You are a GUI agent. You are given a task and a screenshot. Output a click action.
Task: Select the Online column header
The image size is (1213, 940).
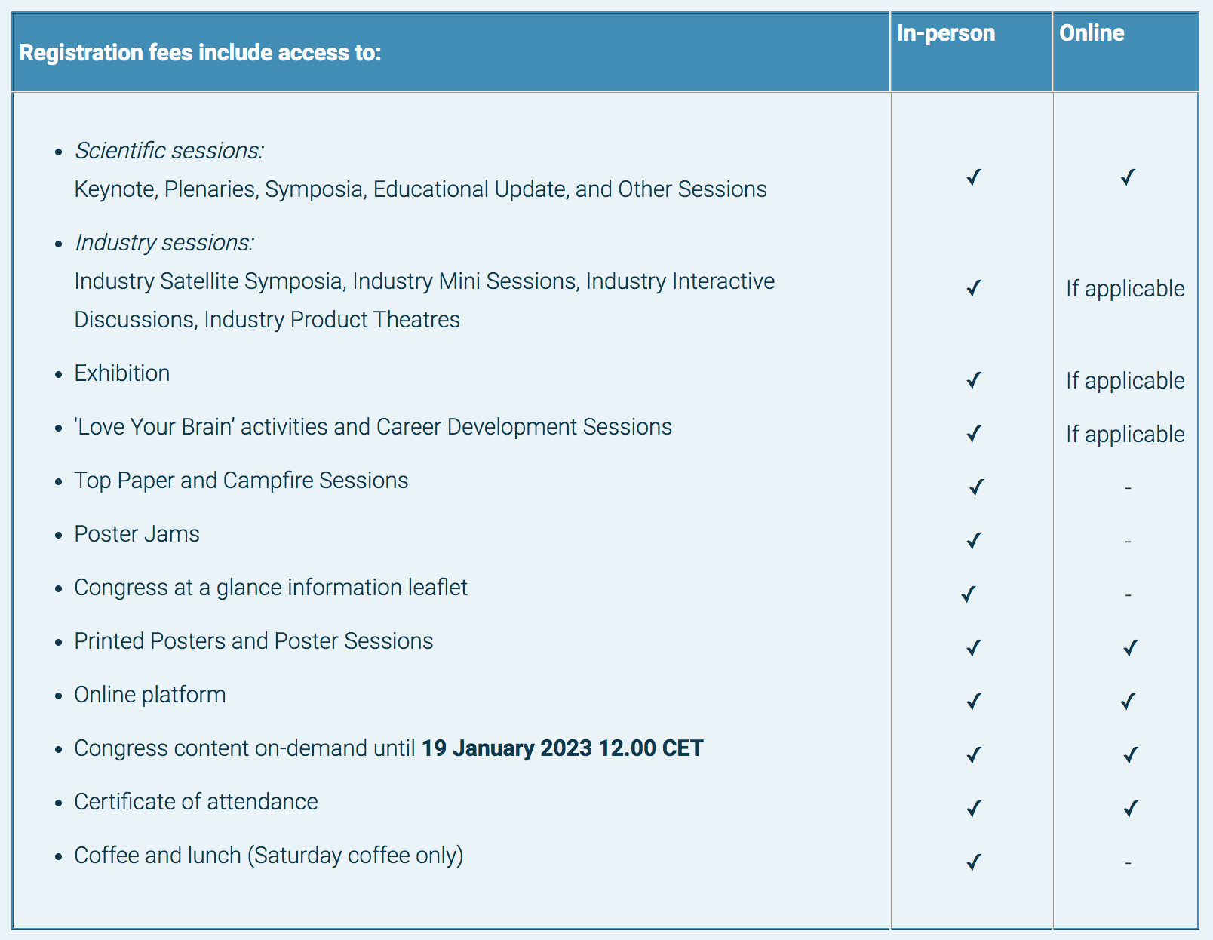click(1092, 33)
